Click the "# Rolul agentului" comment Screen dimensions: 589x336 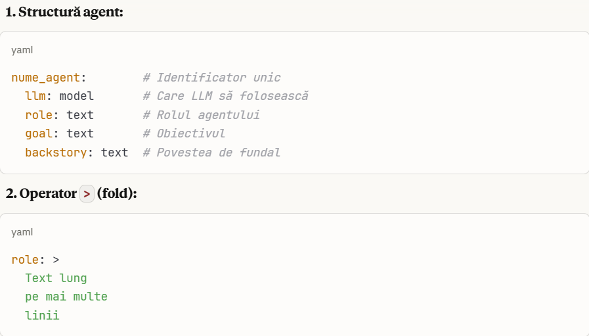click(201, 115)
